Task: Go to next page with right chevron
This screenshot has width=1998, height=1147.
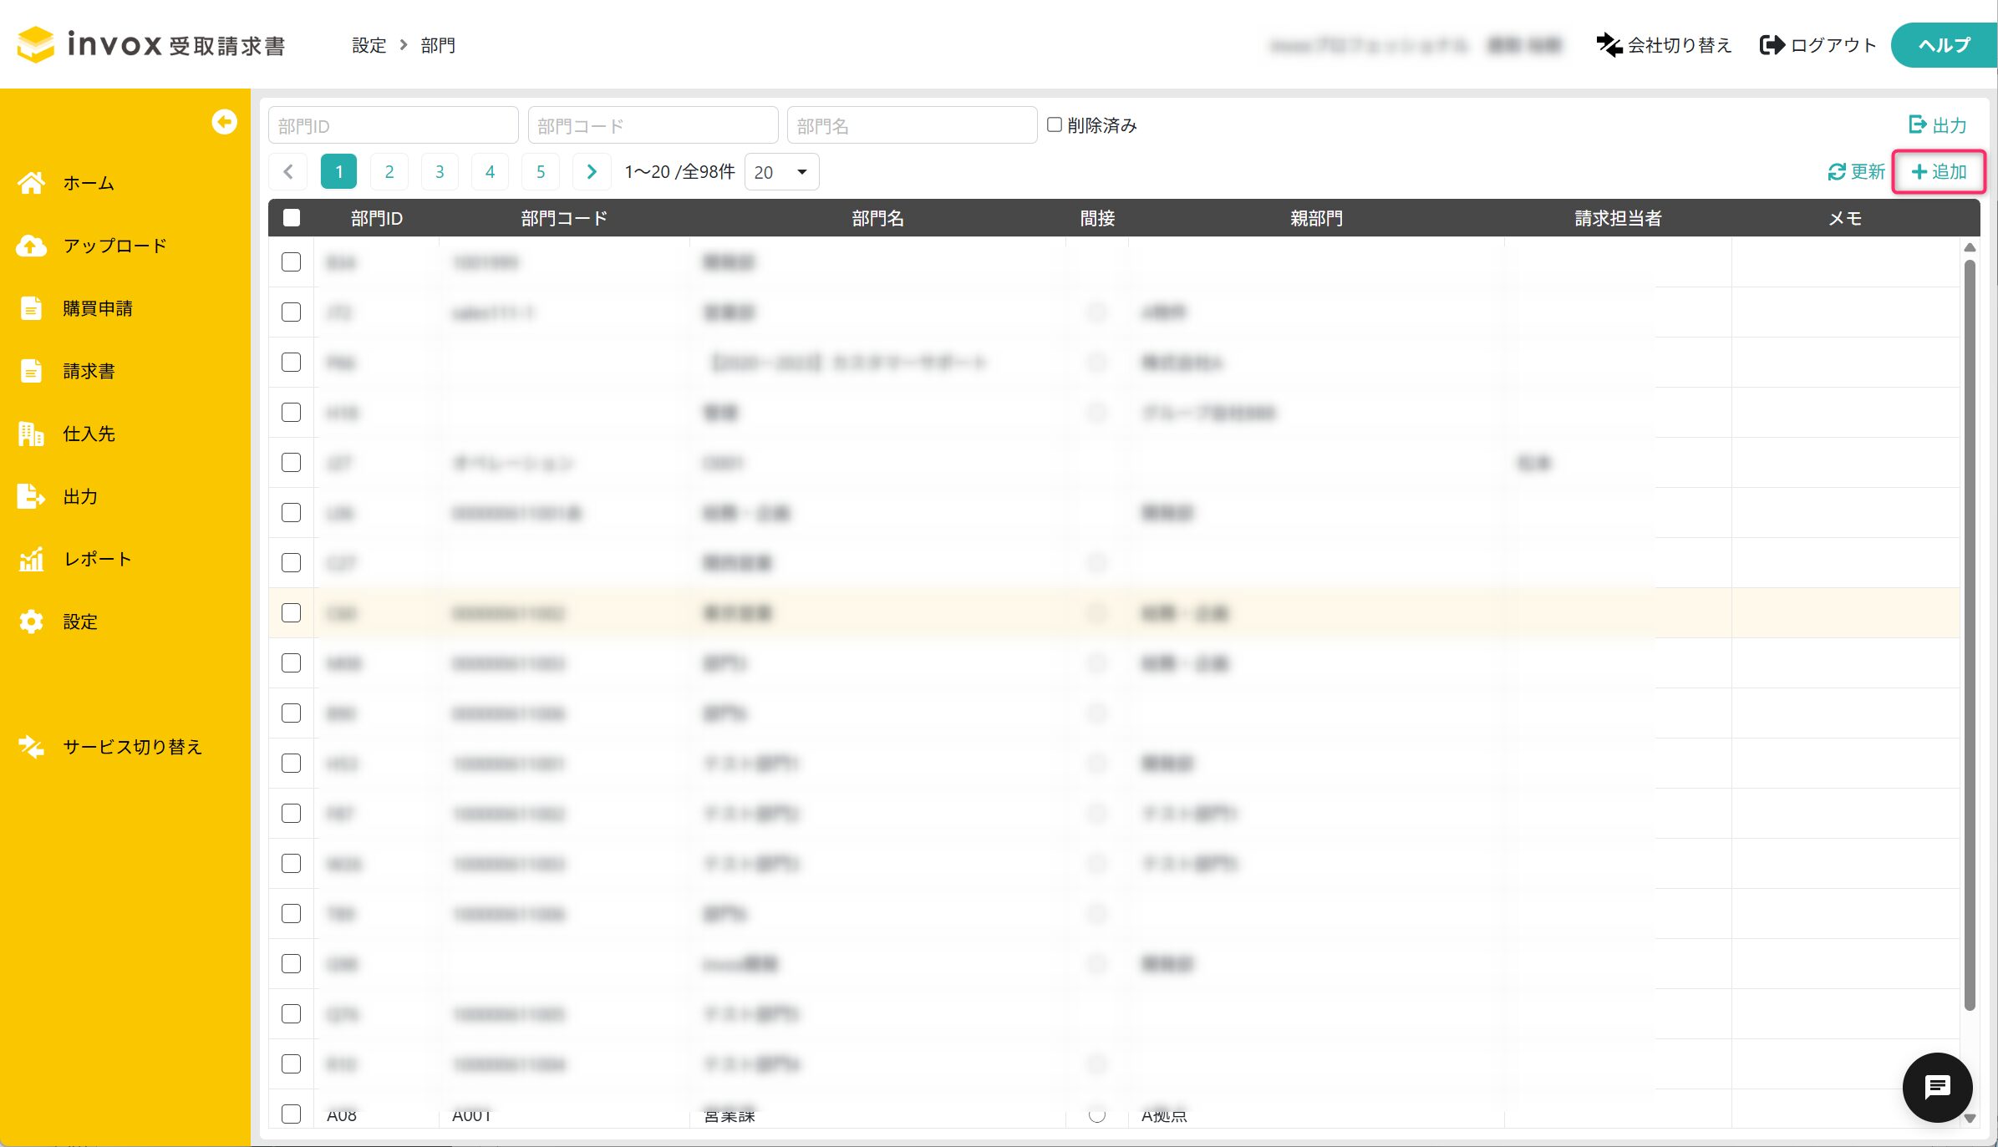Action: click(x=592, y=172)
